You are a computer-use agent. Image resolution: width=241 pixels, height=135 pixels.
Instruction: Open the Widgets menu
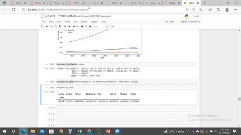pos(94,22)
